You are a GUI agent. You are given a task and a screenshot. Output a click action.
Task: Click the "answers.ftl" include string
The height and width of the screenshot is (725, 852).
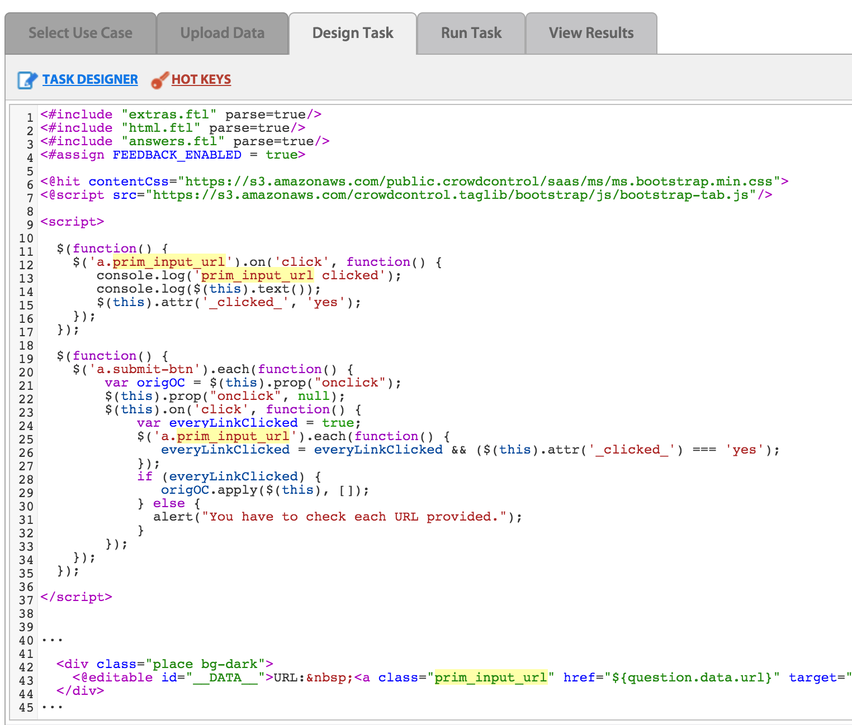[x=173, y=141]
